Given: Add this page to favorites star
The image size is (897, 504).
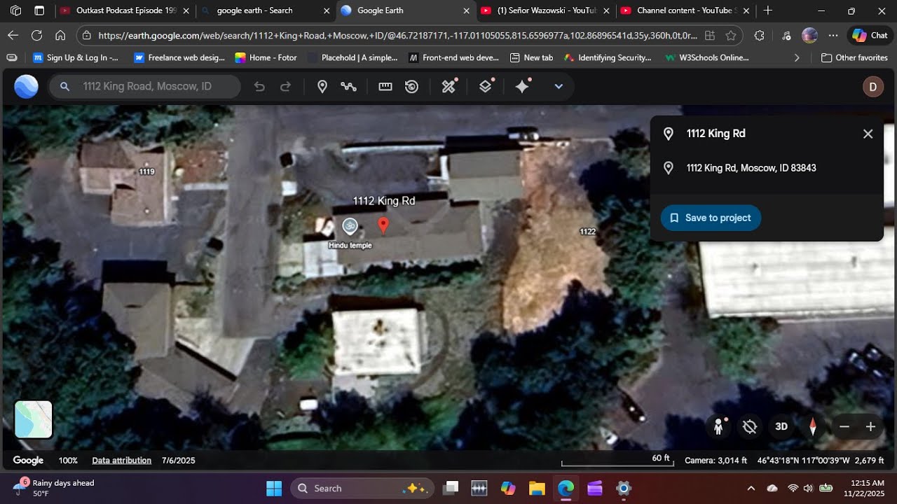Looking at the screenshot, I should point(731,36).
